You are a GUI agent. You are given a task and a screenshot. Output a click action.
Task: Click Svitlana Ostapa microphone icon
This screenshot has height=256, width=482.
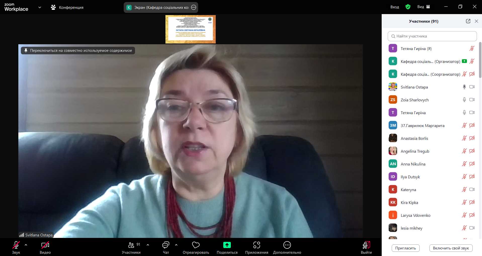click(464, 87)
